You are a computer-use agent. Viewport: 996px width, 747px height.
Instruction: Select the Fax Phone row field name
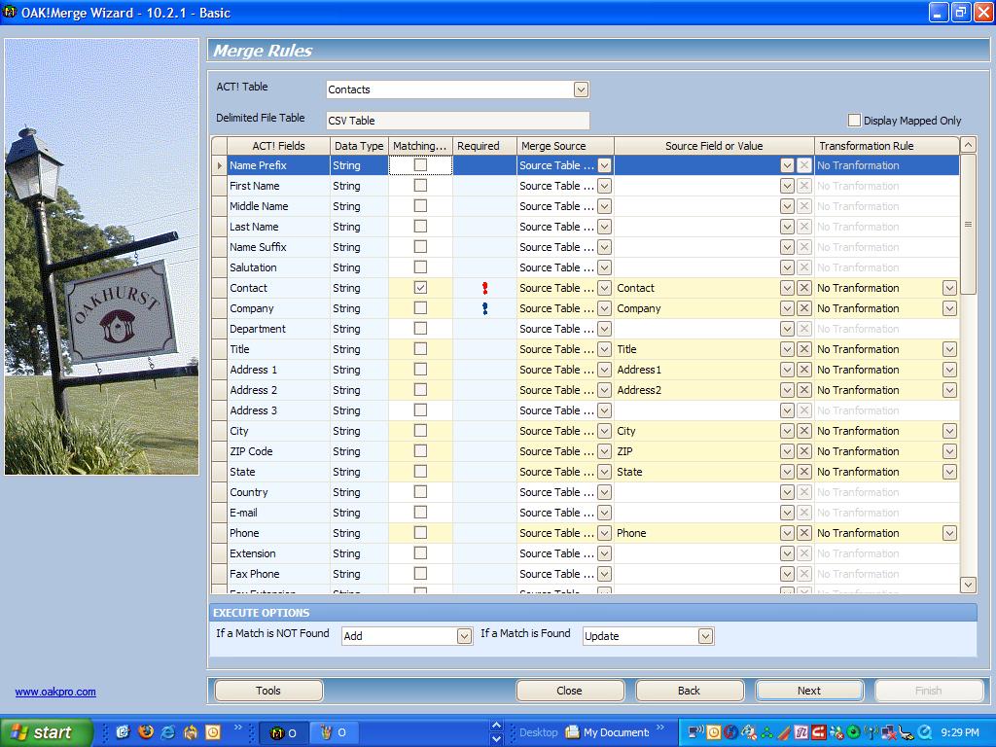pos(254,574)
